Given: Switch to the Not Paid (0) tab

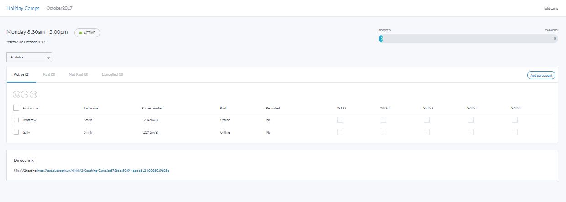Looking at the screenshot, I should 78,74.
